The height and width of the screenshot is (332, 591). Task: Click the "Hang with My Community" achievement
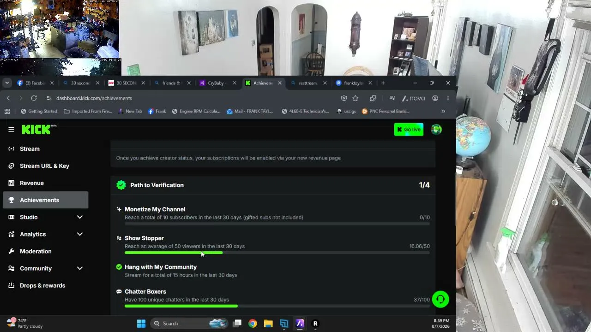tap(161, 267)
